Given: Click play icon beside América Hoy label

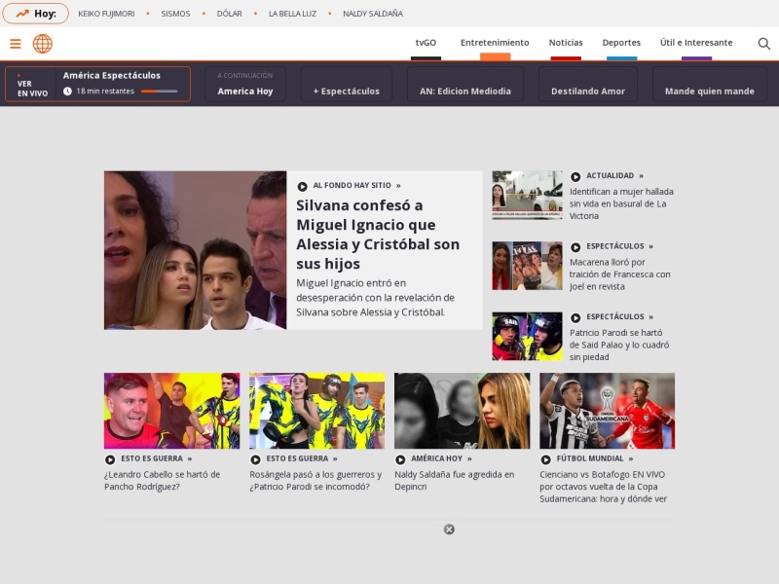Looking at the screenshot, I should (400, 459).
